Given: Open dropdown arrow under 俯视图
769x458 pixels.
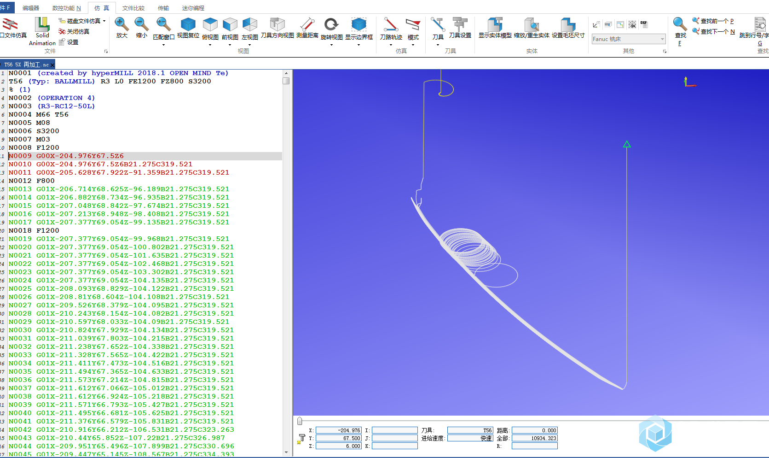Looking at the screenshot, I should point(210,45).
